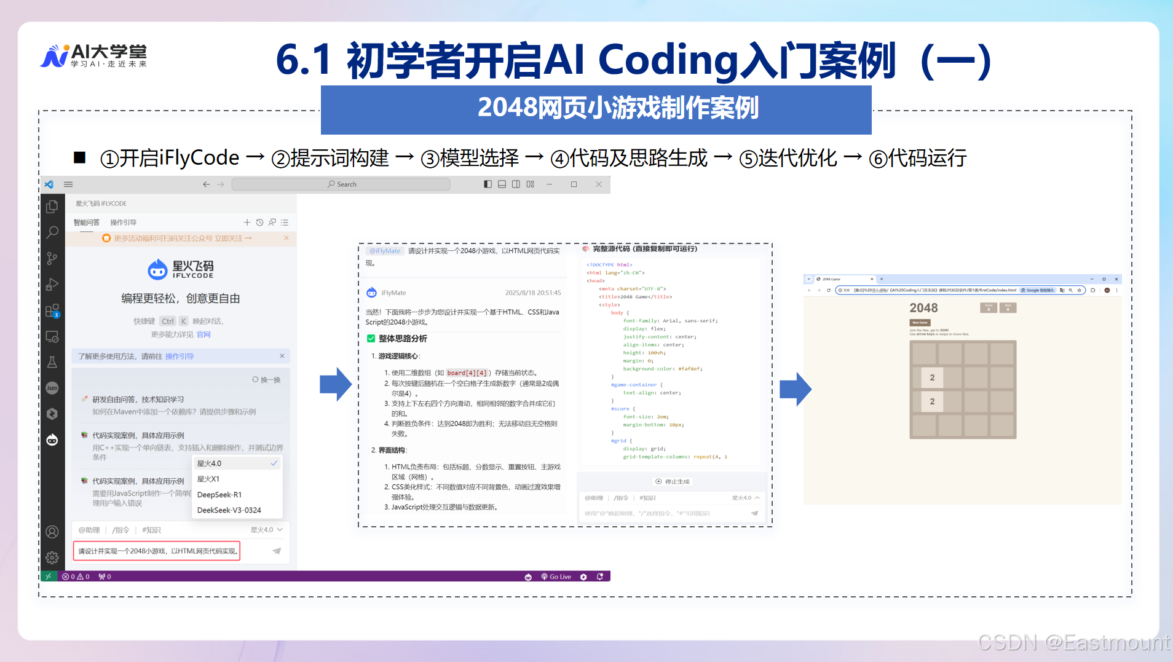Screen dimensions: 1173x662
Task: Go forward with the VS Code right arrow
Action: 221,184
